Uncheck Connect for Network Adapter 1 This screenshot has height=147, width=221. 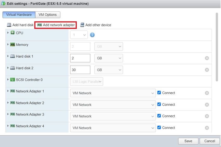(x=159, y=93)
